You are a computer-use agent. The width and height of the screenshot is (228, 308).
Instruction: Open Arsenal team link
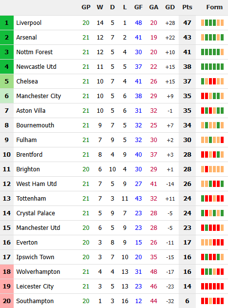point(26,37)
